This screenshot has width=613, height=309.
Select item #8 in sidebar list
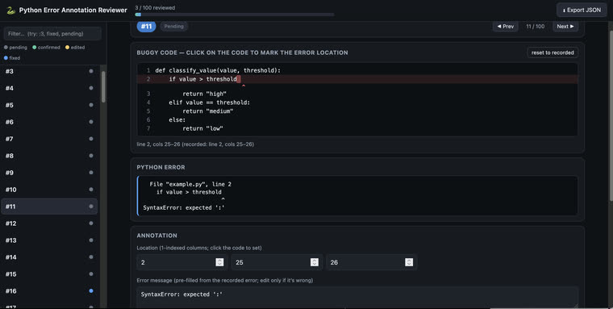[49, 156]
